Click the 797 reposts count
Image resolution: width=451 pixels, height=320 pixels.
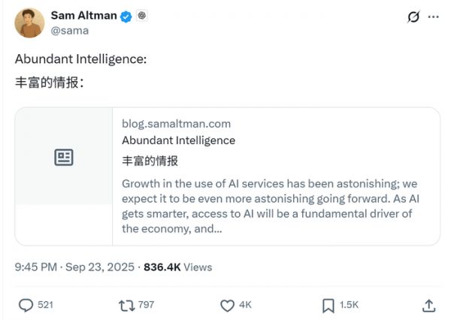click(146, 306)
